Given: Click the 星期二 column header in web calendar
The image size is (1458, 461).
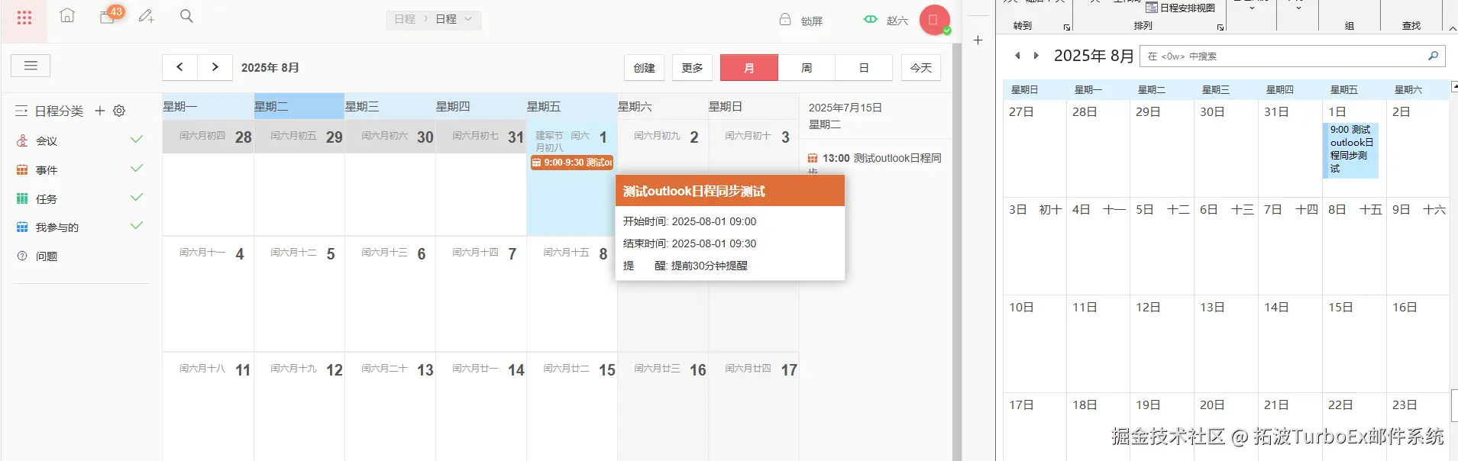Looking at the screenshot, I should point(299,106).
